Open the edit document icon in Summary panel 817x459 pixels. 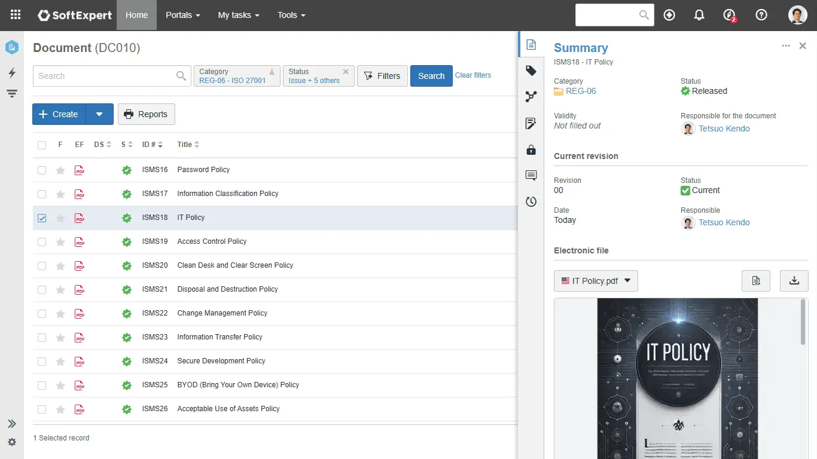tap(531, 123)
